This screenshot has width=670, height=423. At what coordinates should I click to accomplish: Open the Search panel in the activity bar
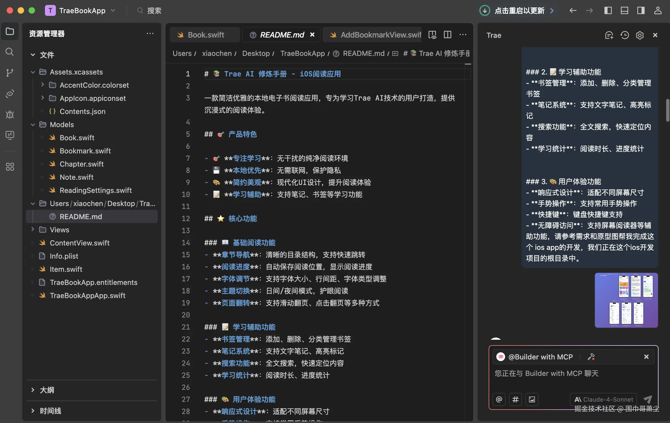[10, 52]
